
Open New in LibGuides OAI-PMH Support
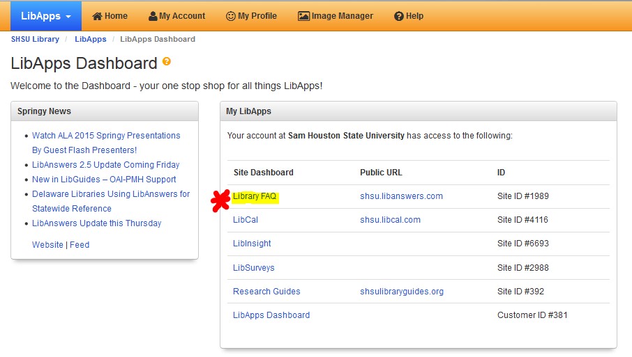104,180
